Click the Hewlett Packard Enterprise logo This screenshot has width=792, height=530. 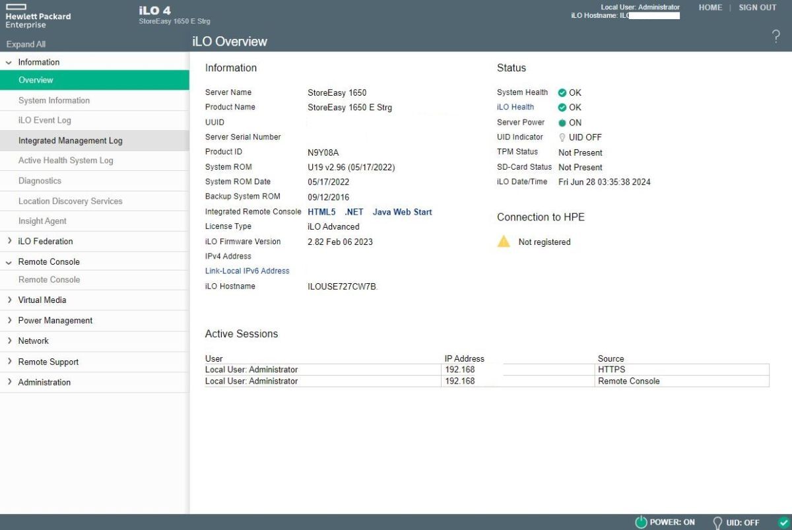click(38, 17)
